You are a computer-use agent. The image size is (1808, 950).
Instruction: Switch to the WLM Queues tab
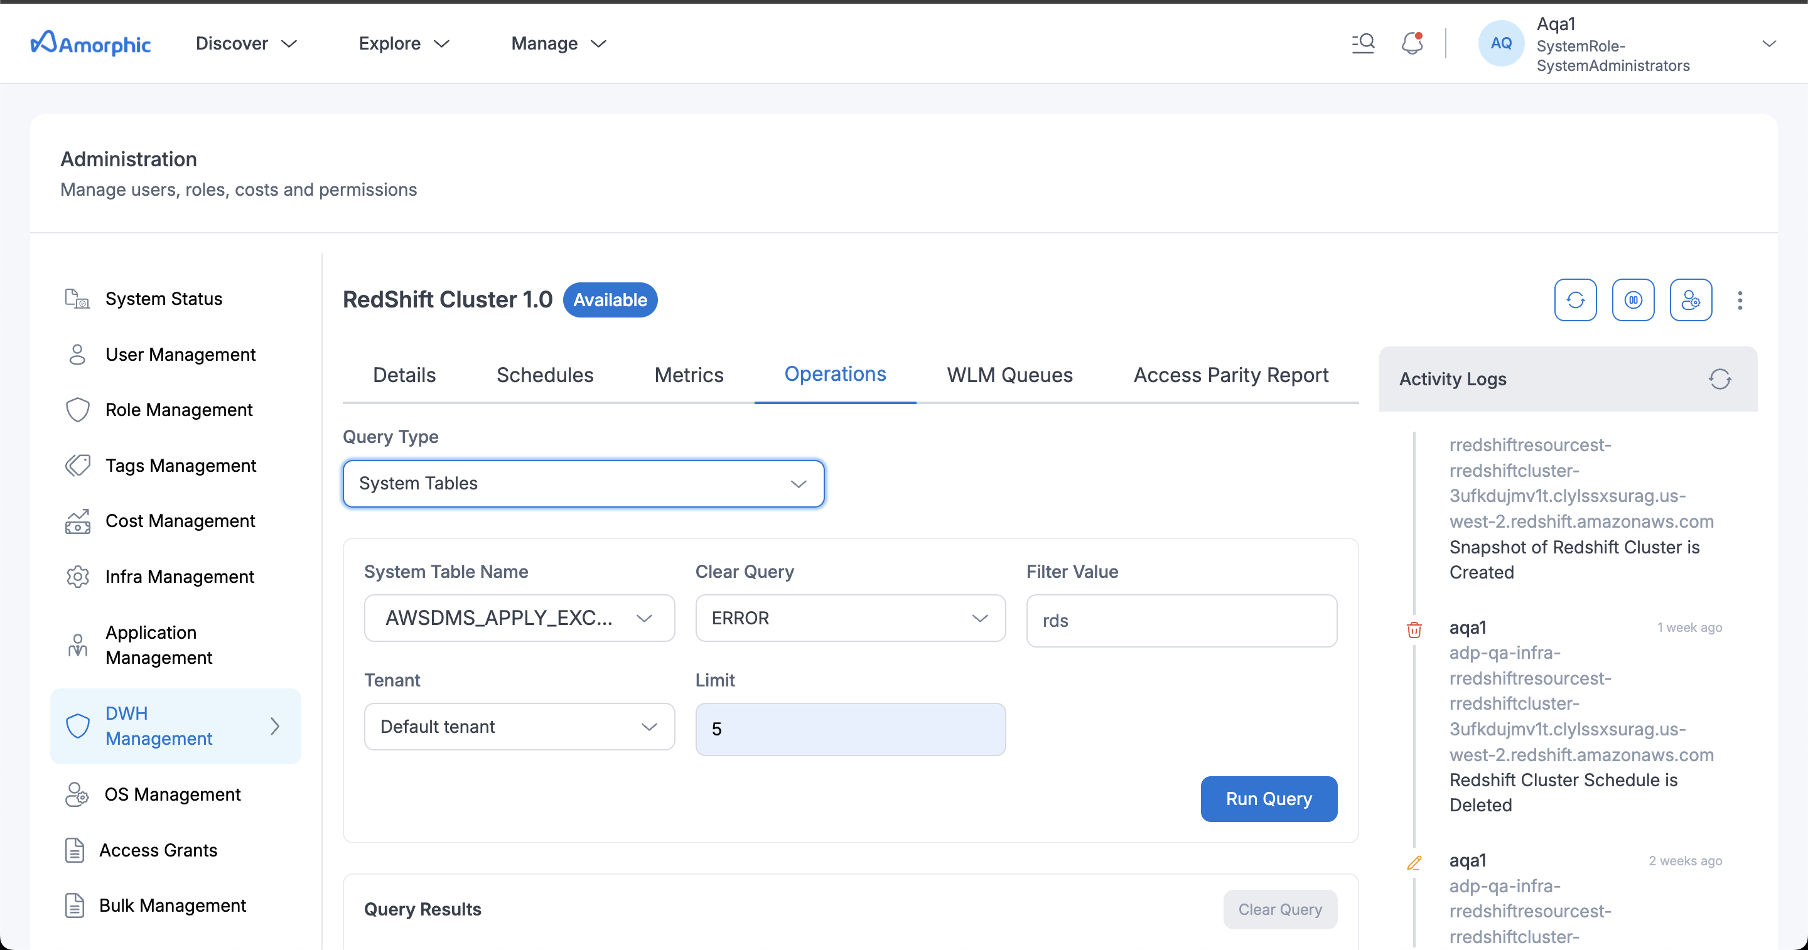[x=1009, y=375]
